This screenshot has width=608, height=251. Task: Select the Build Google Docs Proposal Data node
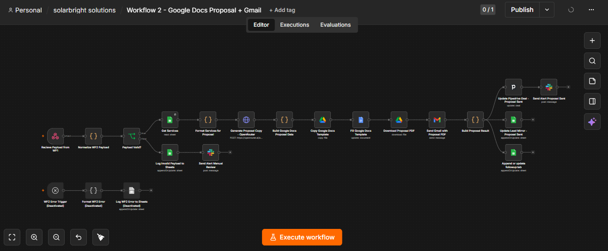click(284, 120)
